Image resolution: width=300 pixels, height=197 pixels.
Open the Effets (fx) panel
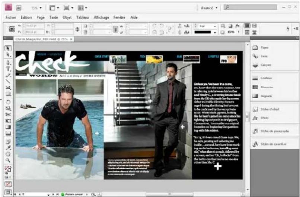click(261, 118)
